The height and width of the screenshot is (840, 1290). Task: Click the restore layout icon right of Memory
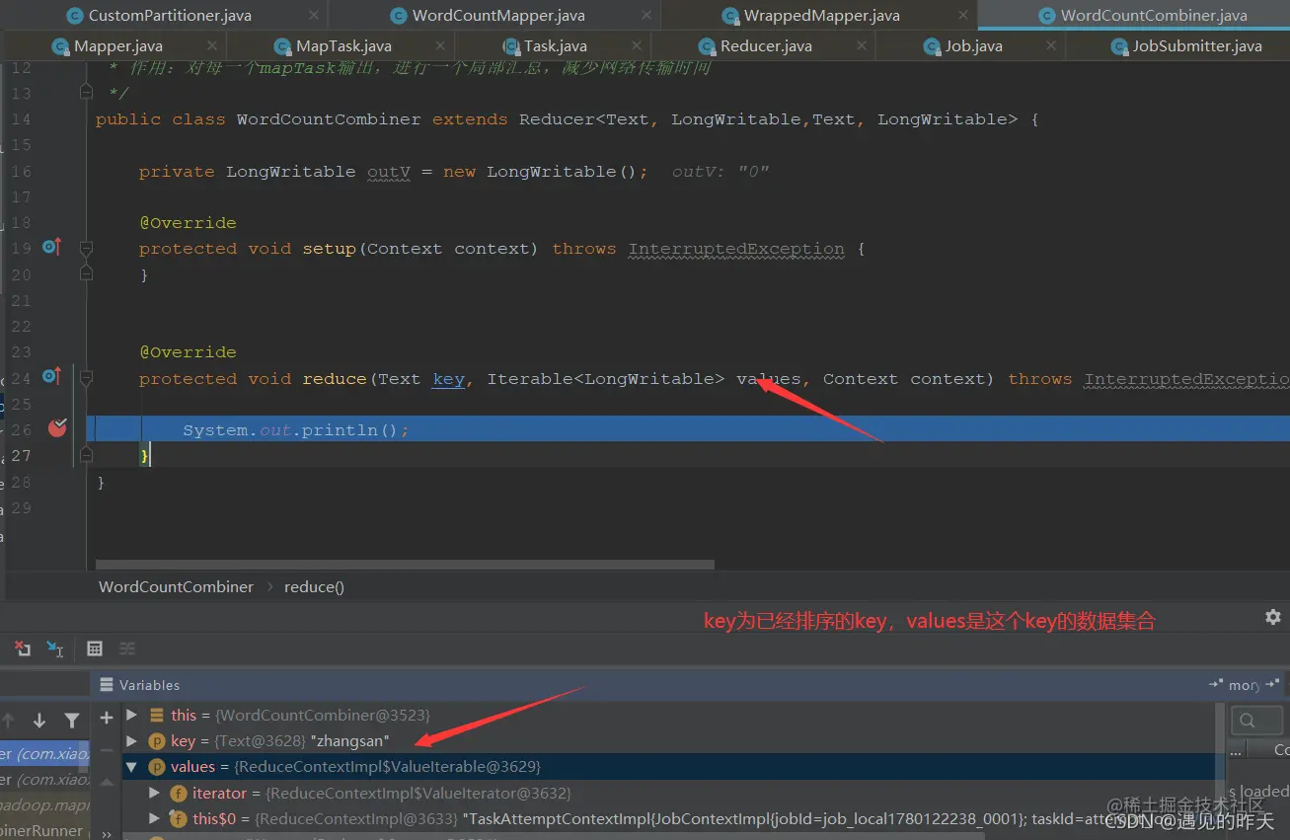tap(1273, 684)
